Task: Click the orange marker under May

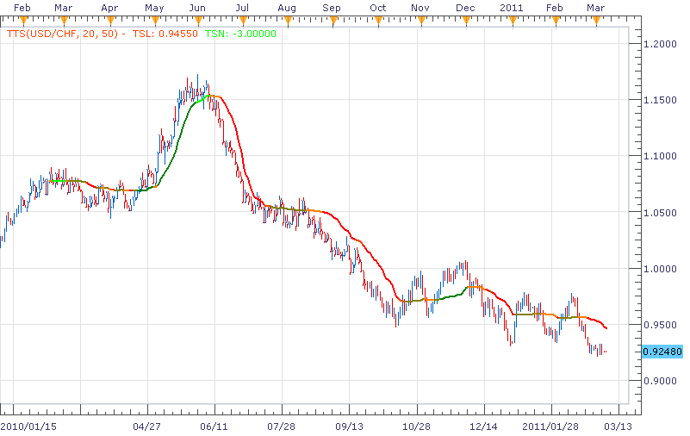Action: pos(155,21)
